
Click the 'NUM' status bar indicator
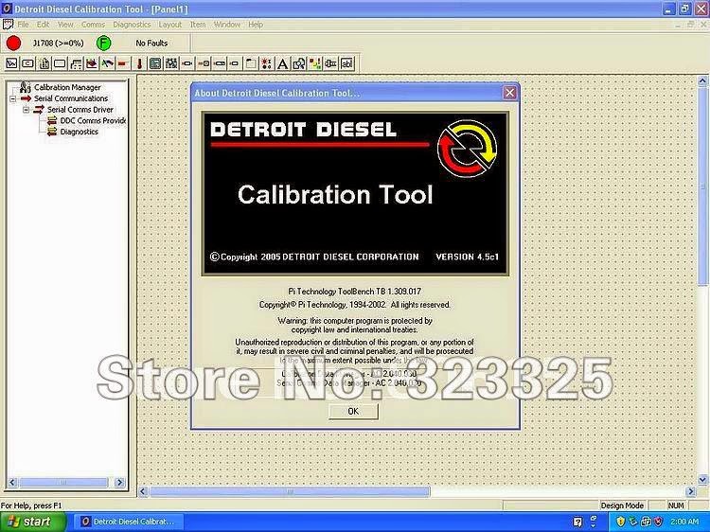[676, 505]
